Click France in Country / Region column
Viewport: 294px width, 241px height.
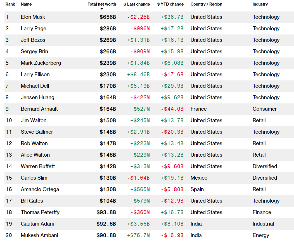click(198, 109)
